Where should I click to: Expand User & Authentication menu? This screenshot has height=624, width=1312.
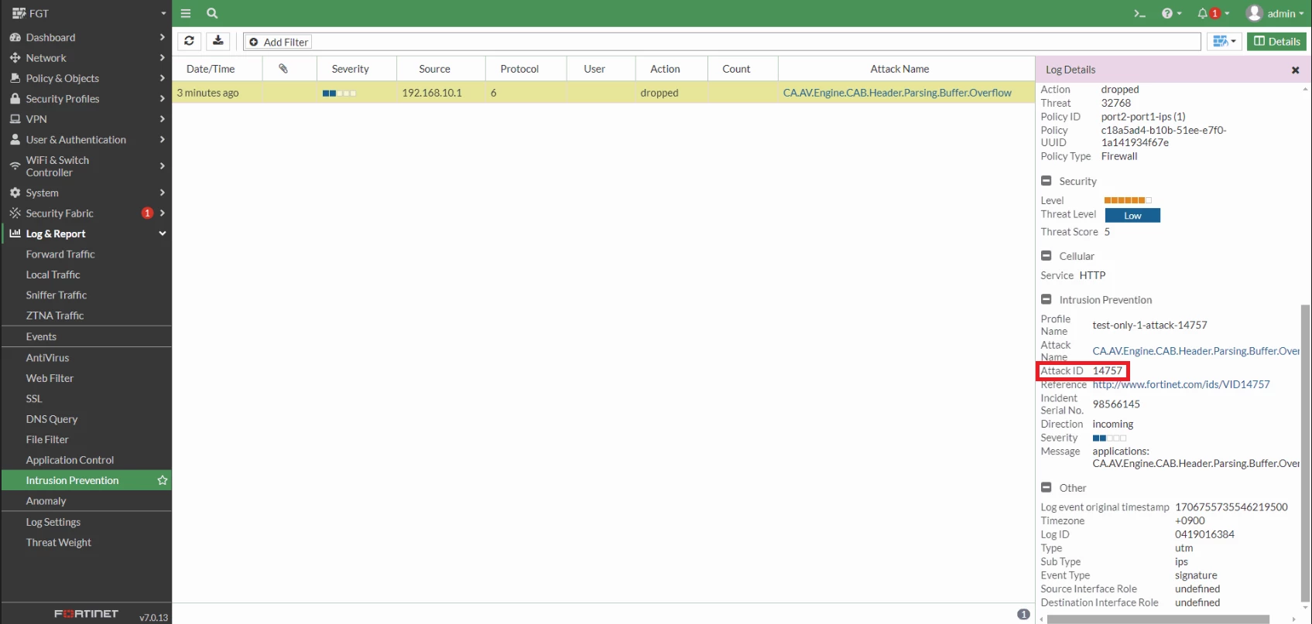pos(86,140)
